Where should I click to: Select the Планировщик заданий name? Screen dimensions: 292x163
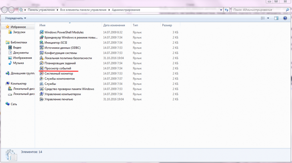point(60,63)
